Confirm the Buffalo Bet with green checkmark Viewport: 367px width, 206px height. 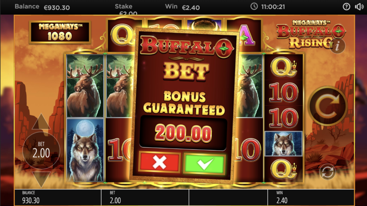coord(204,163)
